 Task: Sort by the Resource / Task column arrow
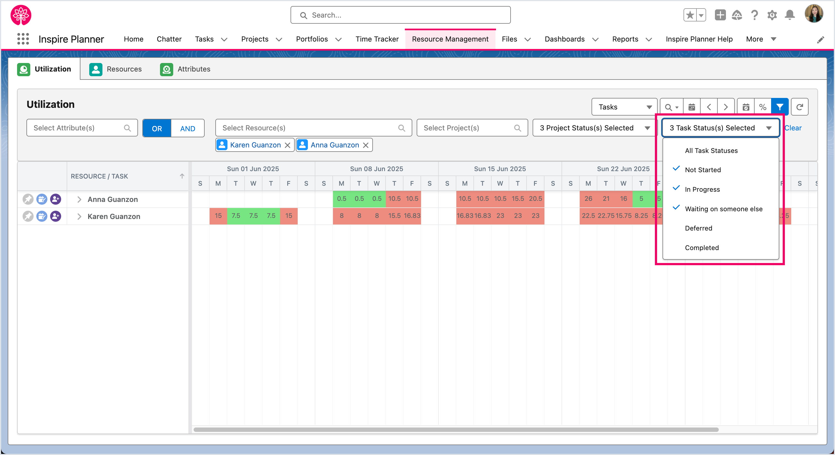pyautogui.click(x=182, y=176)
